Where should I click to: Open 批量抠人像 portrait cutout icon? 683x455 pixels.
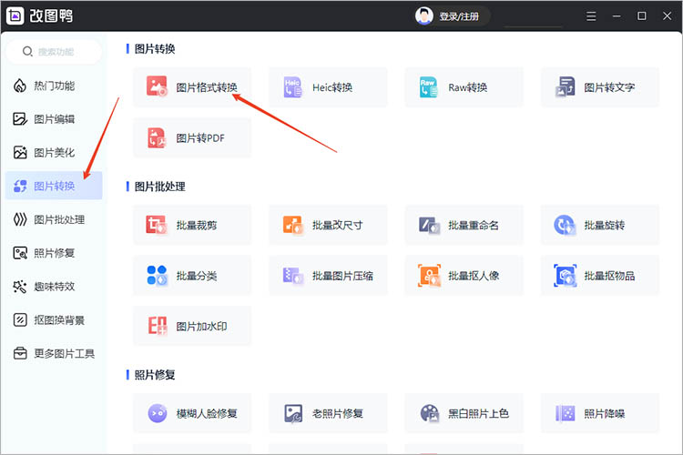point(429,275)
